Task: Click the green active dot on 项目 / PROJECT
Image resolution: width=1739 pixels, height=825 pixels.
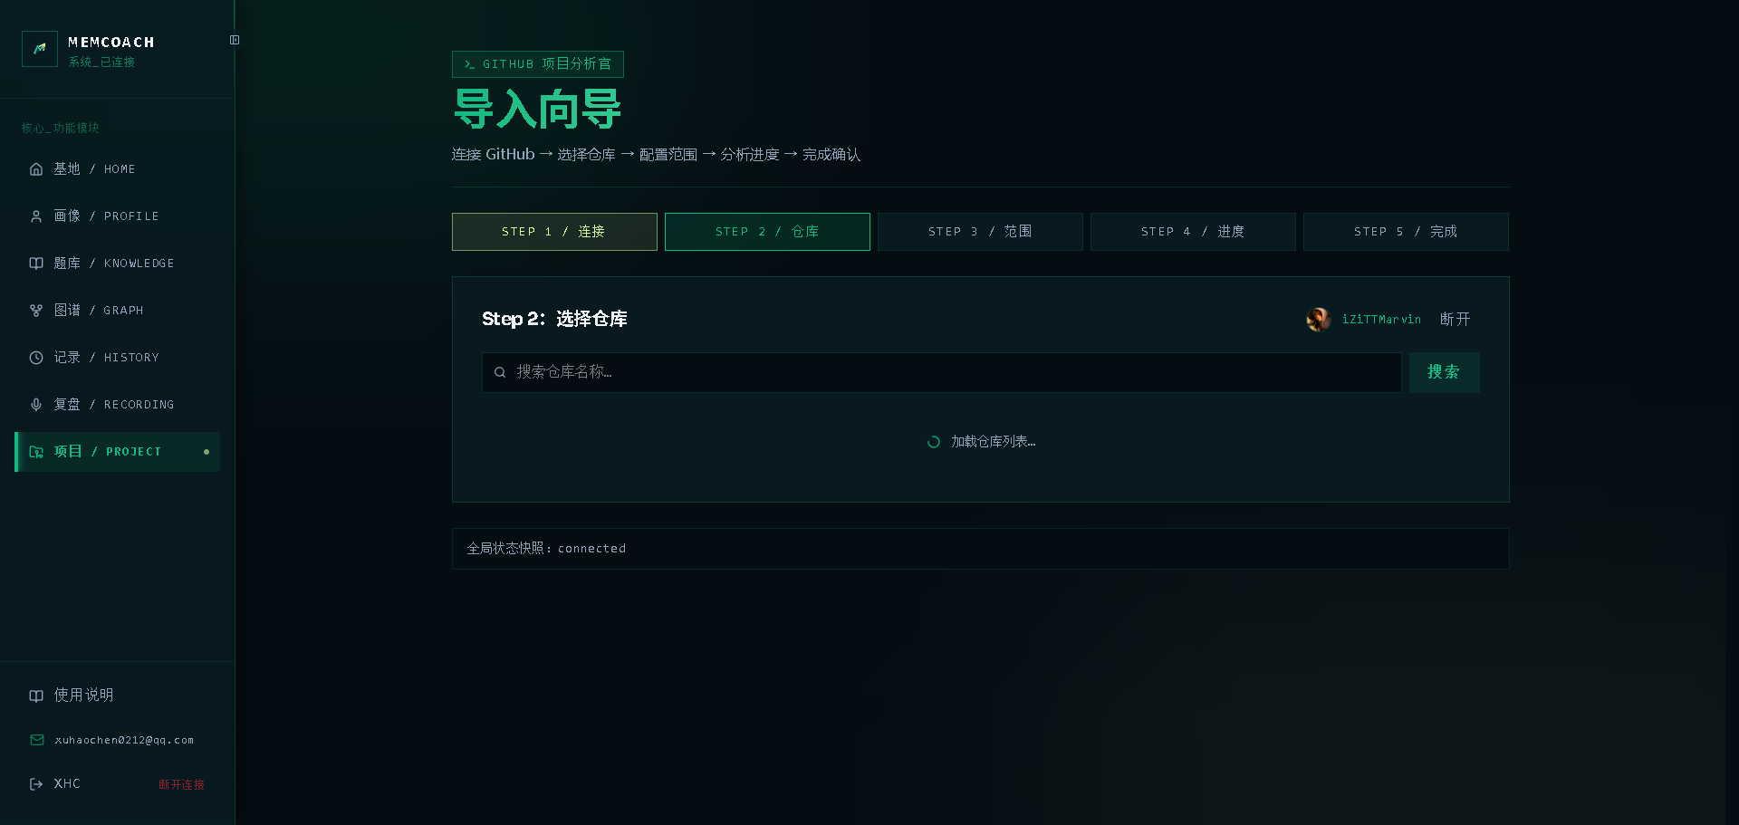Action: coord(207,452)
